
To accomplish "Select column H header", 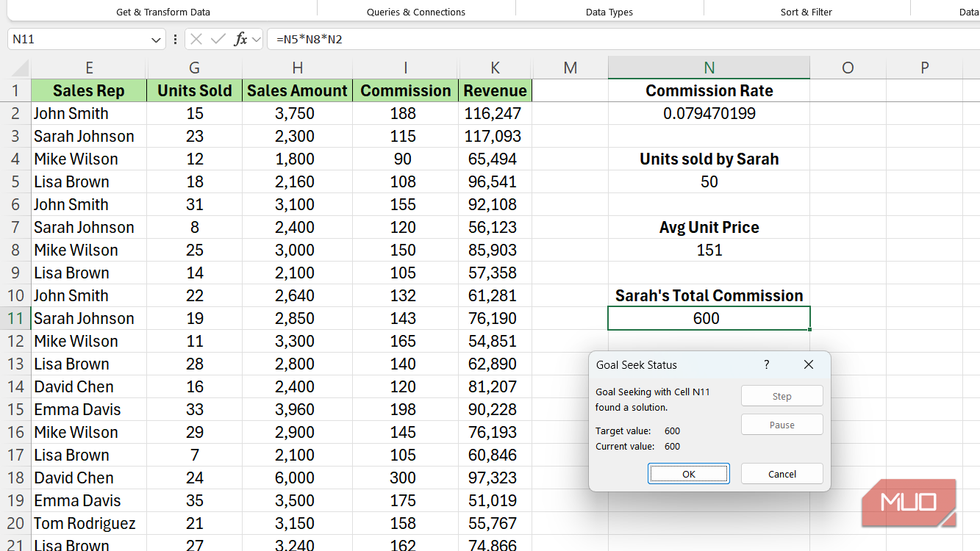I will click(297, 68).
